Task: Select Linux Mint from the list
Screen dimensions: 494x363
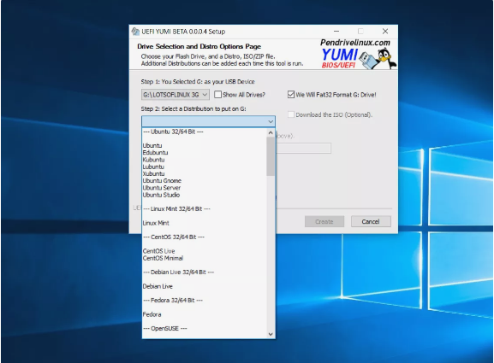Action: tap(156, 223)
